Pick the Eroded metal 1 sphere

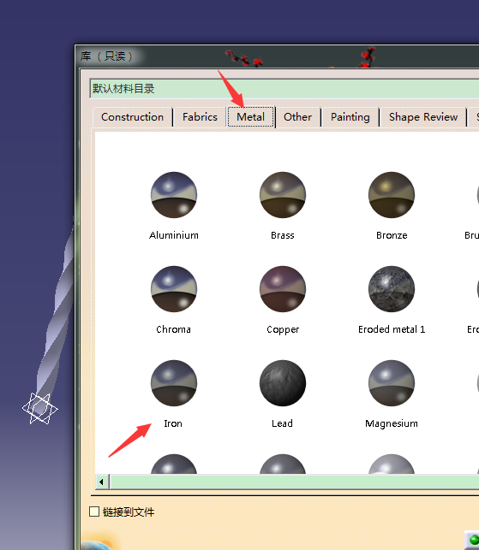(x=392, y=288)
